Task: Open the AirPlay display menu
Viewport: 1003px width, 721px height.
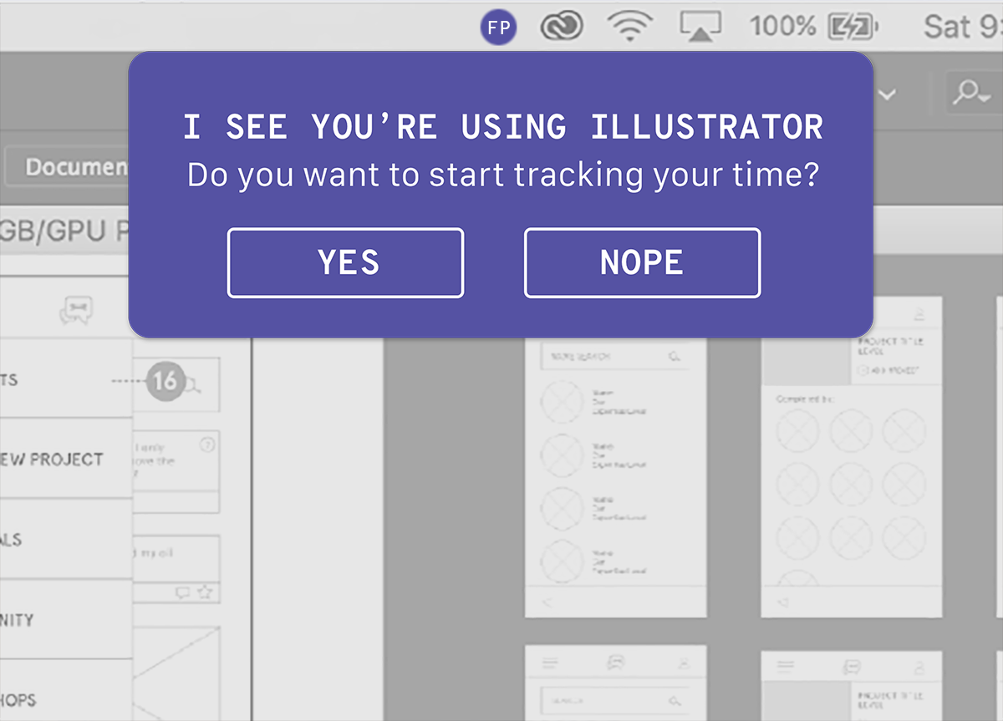Action: 700,28
